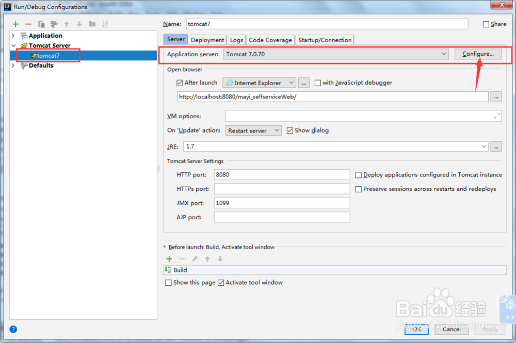Disable After launch browser opening
This screenshot has height=343, width=516.
click(180, 83)
